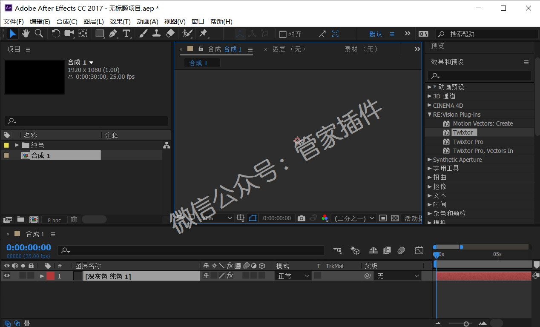Open the (二分之一) resolution dropdown
Screen dimensions: 540x327
pyautogui.click(x=353, y=218)
